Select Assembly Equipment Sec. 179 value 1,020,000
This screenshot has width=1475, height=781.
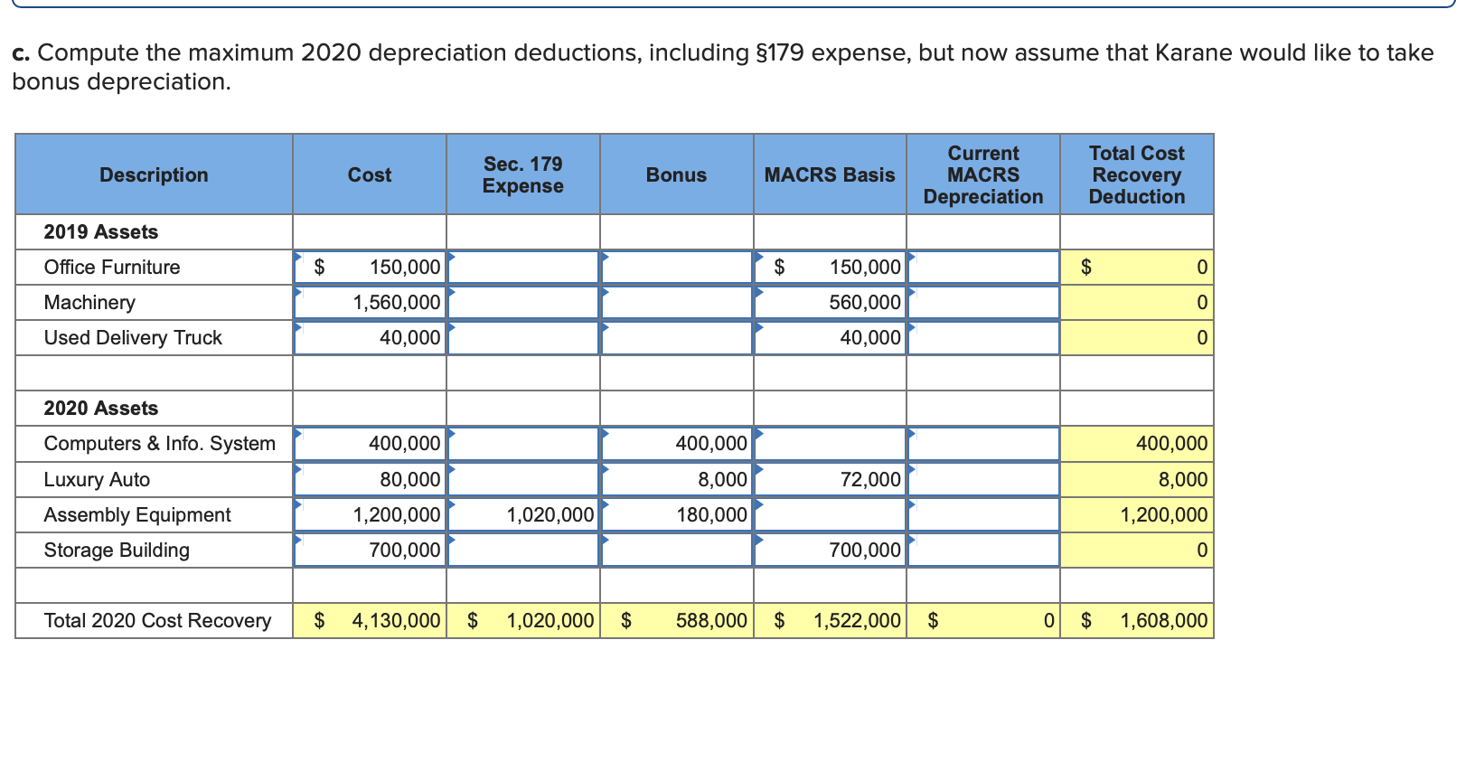click(523, 514)
